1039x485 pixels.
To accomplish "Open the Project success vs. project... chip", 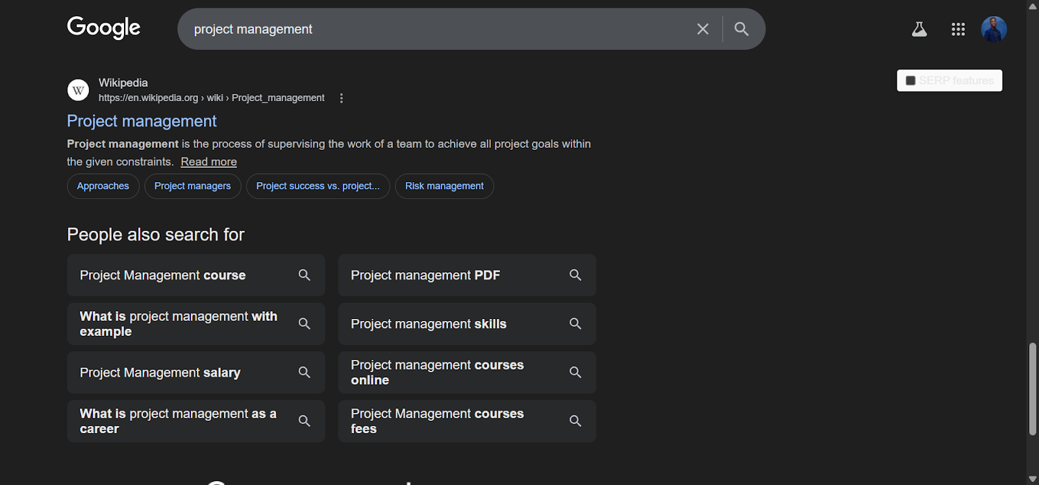I will click(x=318, y=186).
